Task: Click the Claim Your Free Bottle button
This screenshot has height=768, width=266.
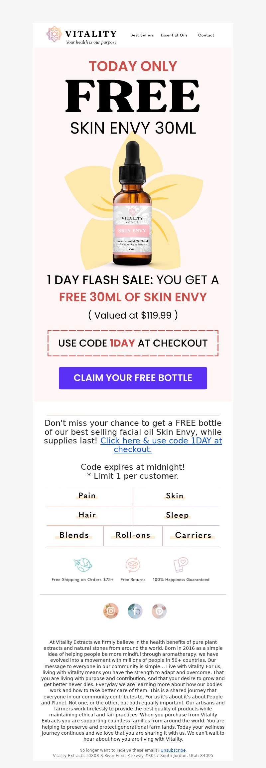Action: click(x=133, y=378)
